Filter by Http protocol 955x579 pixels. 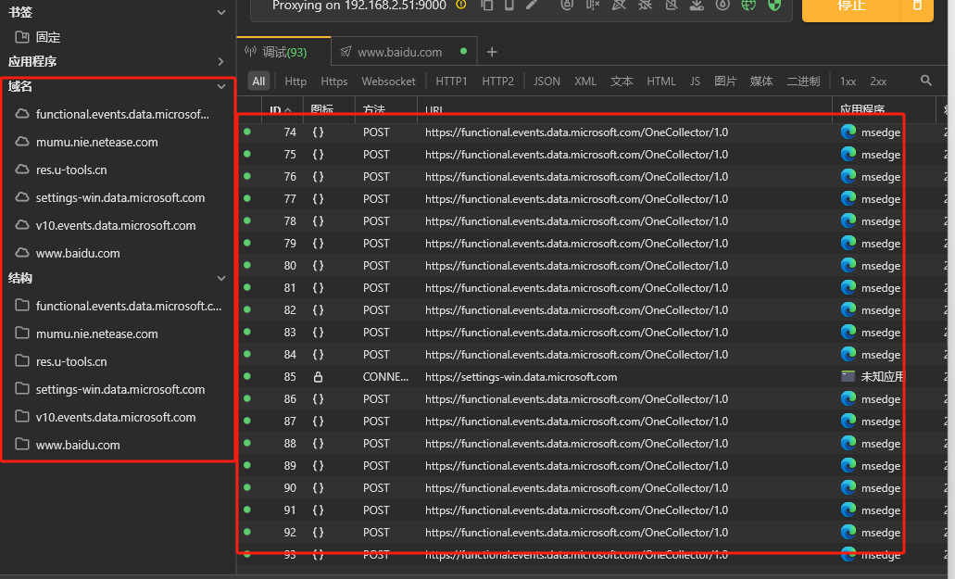(295, 81)
